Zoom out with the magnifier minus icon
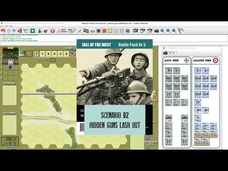The width and height of the screenshot is (228, 171). [x=174, y=31]
